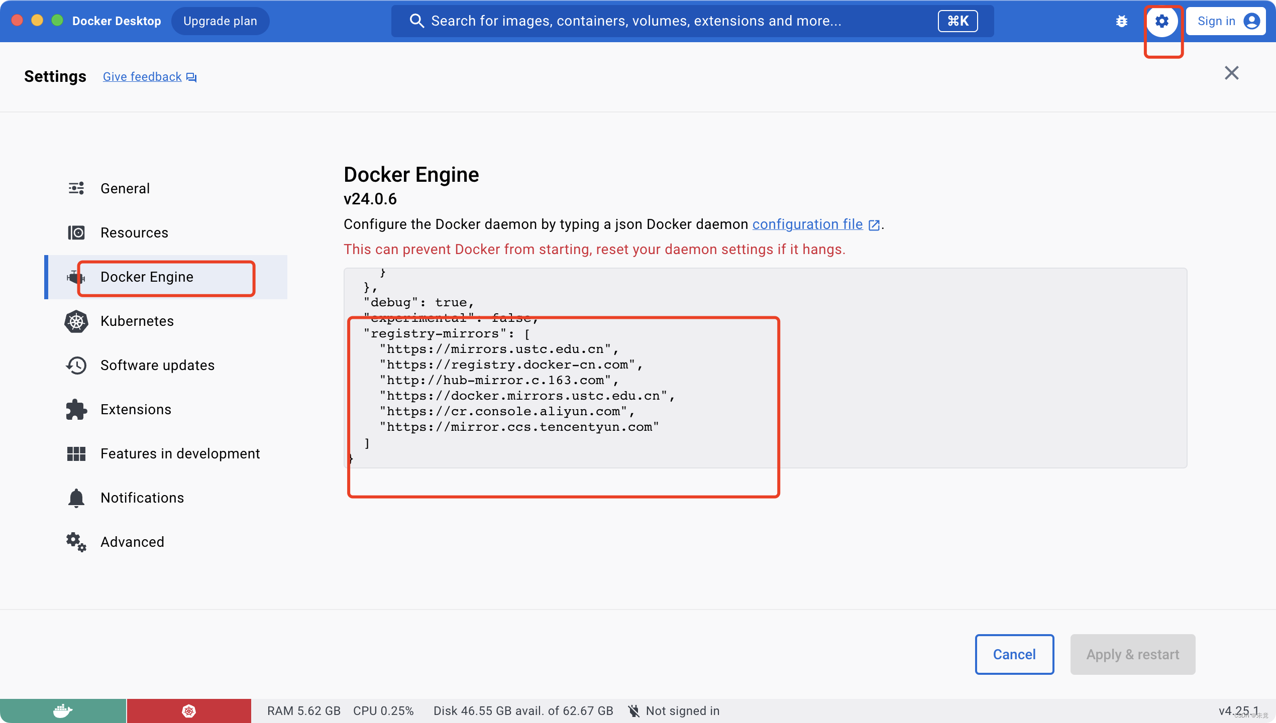
Task: Click the Disk 46.55 GB avail. status entry
Action: tap(523, 711)
